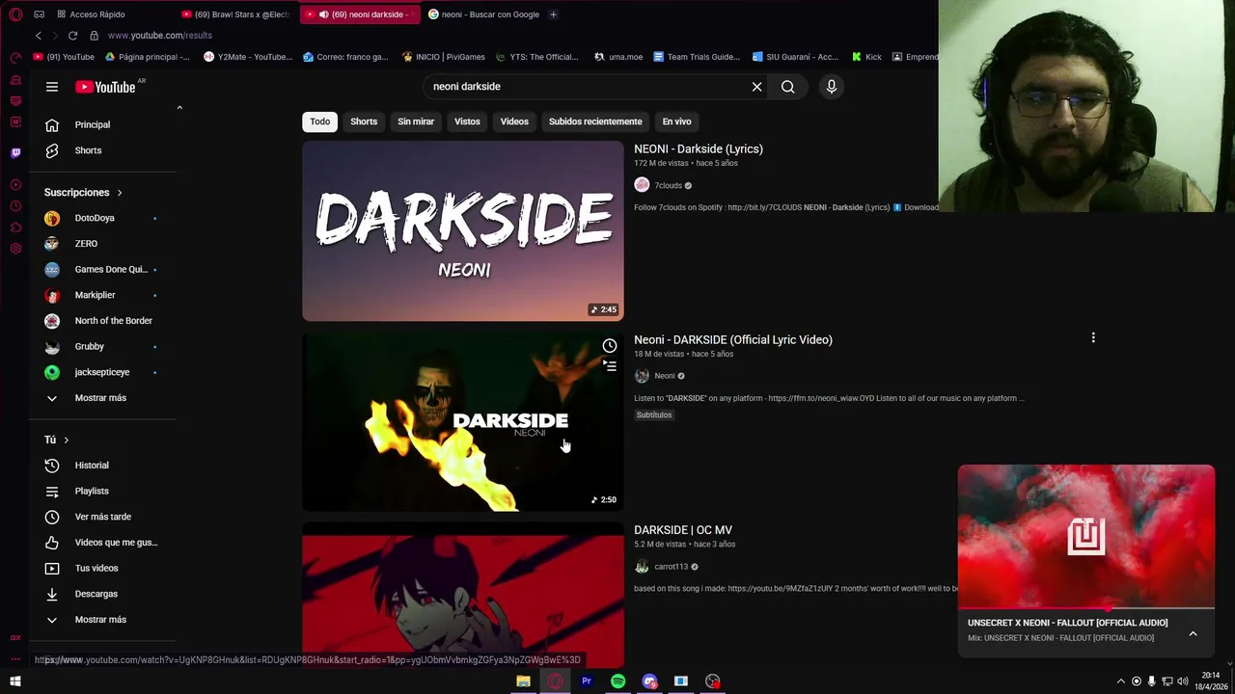Clear the search box with the X
This screenshot has width=1235, height=694.
coord(756,87)
